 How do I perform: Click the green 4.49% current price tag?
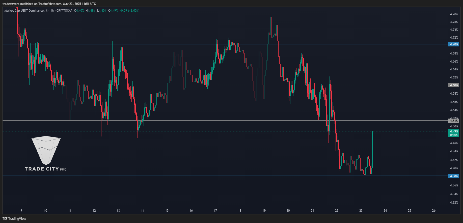point(454,131)
